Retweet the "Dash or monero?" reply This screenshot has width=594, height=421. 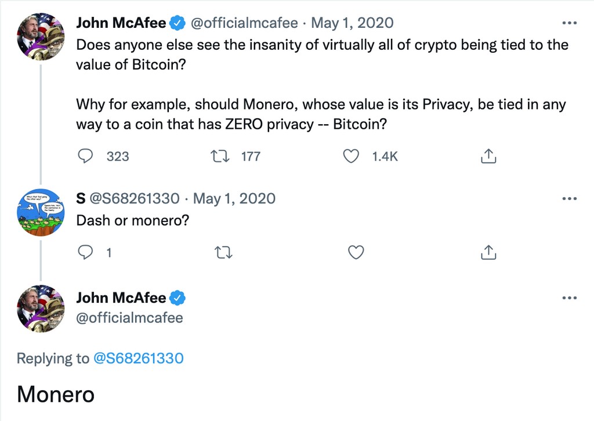pos(223,252)
